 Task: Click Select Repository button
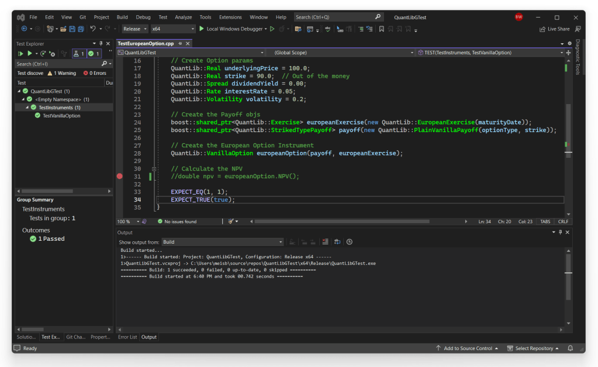[533, 348]
